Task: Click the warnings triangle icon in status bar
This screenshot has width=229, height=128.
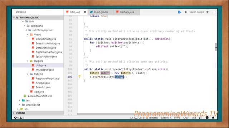Action: [21, 118]
